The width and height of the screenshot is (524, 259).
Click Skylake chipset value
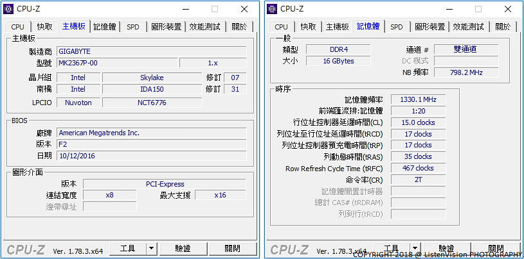click(x=152, y=78)
